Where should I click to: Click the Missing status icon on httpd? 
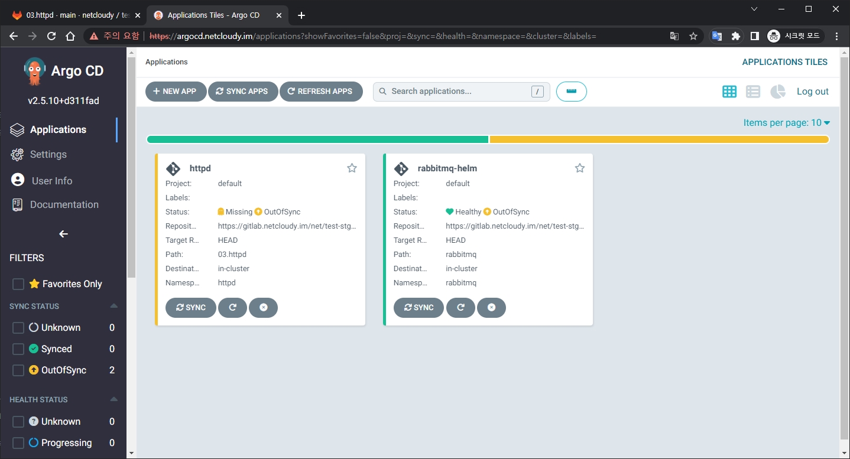221,211
